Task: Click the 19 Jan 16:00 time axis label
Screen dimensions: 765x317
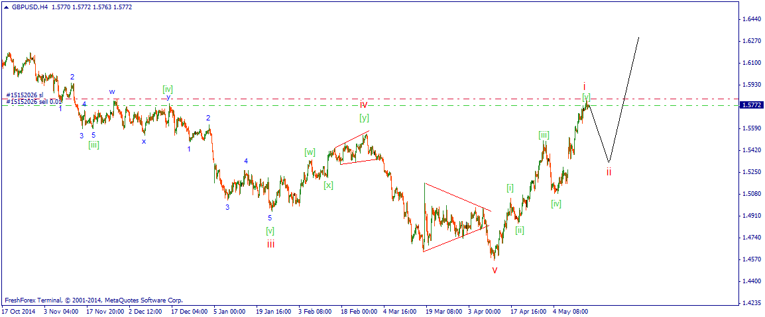Action: point(273,310)
